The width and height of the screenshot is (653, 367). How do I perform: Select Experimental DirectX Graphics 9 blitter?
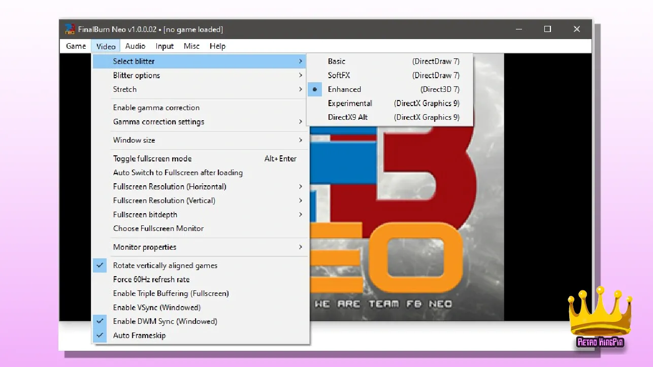389,104
